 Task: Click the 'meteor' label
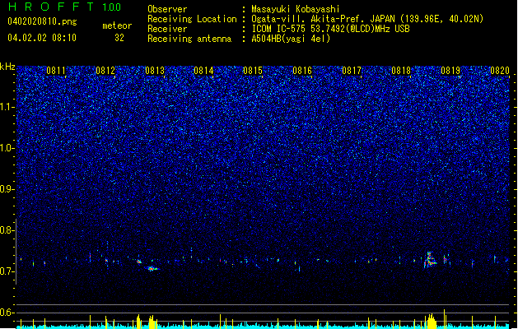tap(117, 25)
